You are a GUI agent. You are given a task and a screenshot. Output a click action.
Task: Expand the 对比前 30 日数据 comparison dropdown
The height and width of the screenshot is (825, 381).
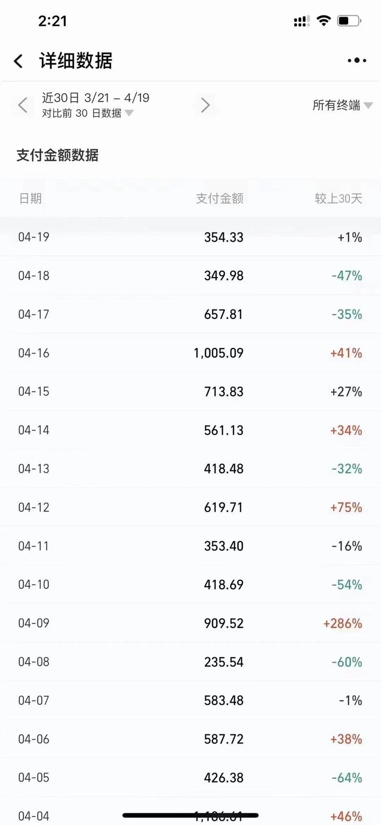[88, 113]
